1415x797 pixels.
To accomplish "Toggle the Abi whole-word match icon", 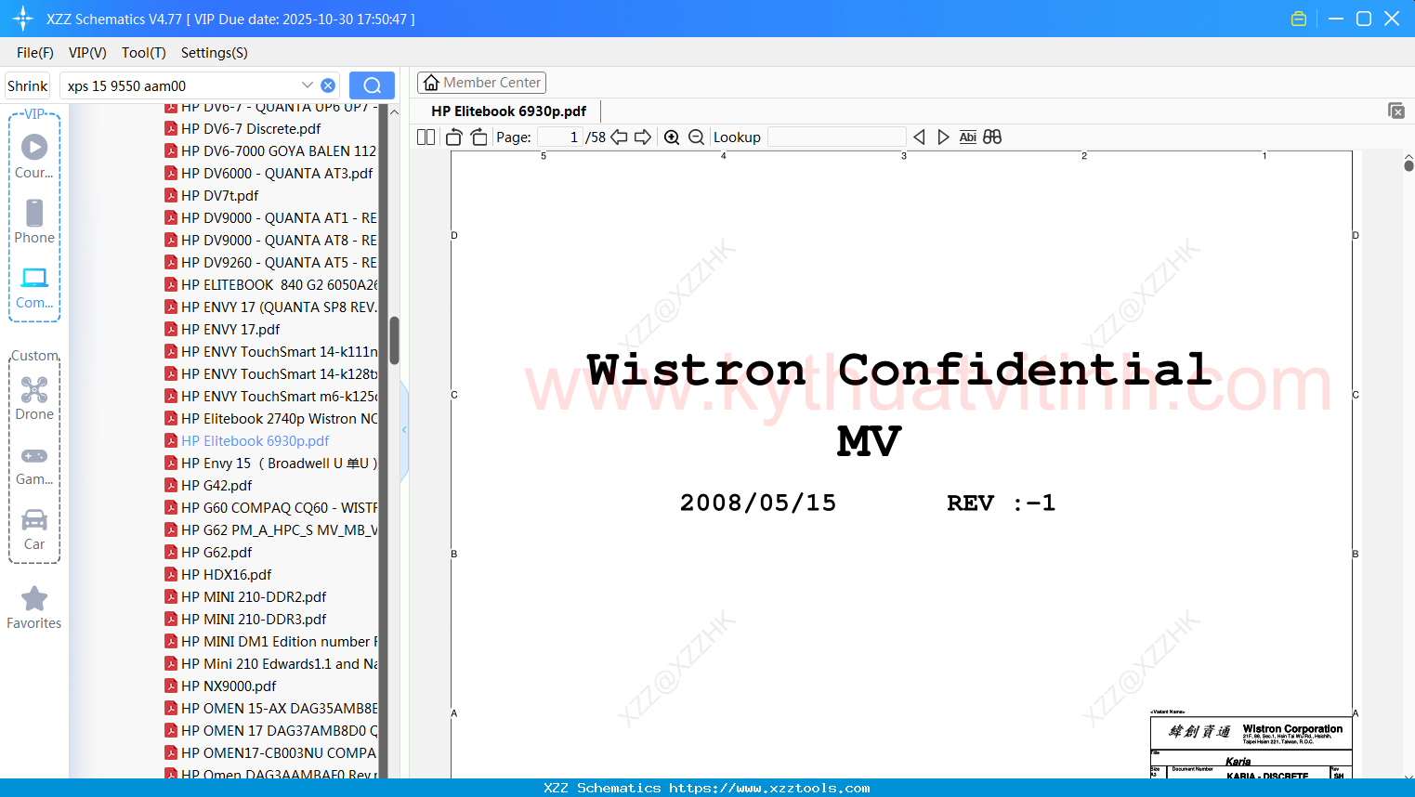I will (x=968, y=137).
